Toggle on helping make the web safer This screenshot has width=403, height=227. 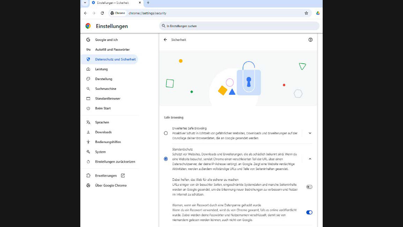pos(309,187)
